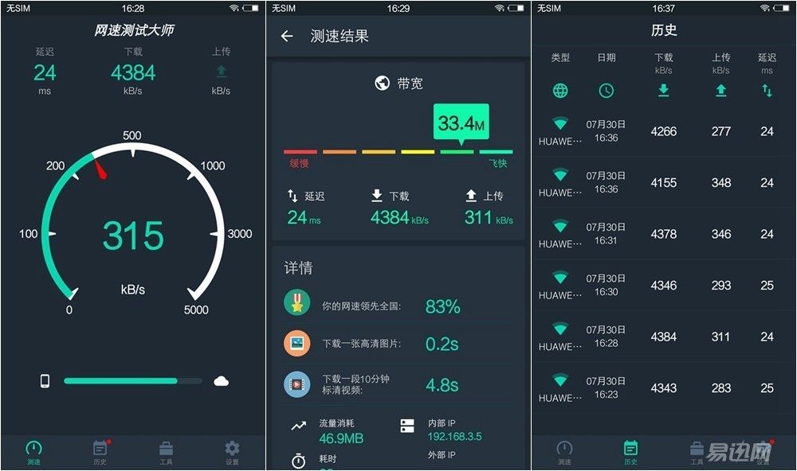Sort by the 下载 download arrow icon
The height and width of the screenshot is (471, 797).
pos(663,91)
